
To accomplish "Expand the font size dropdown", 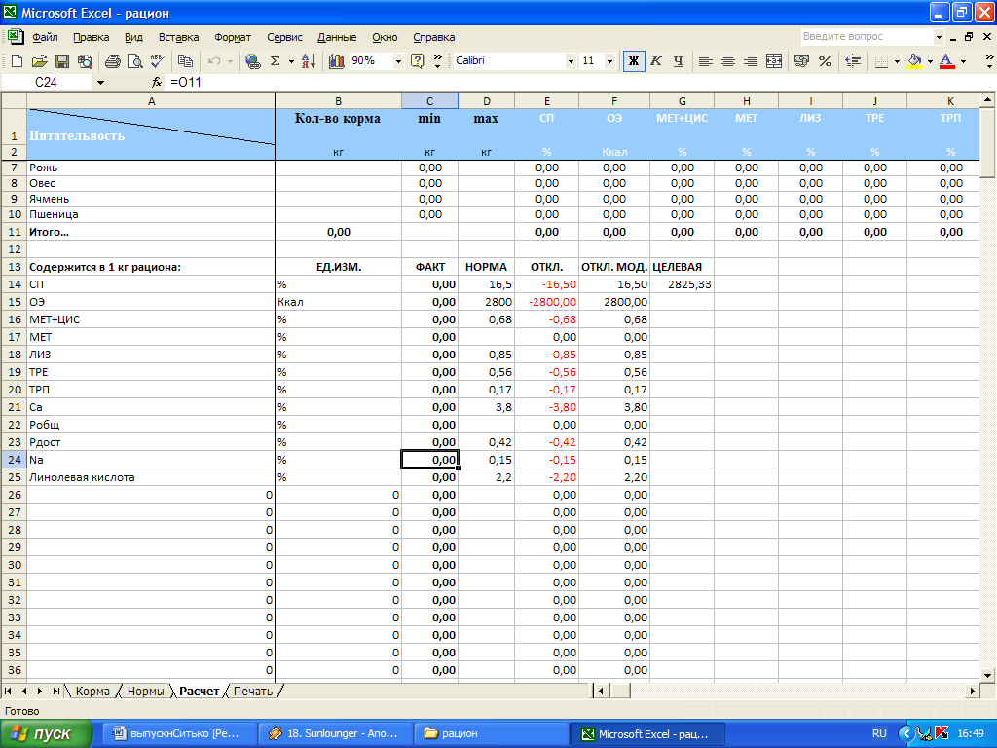I will click(609, 60).
